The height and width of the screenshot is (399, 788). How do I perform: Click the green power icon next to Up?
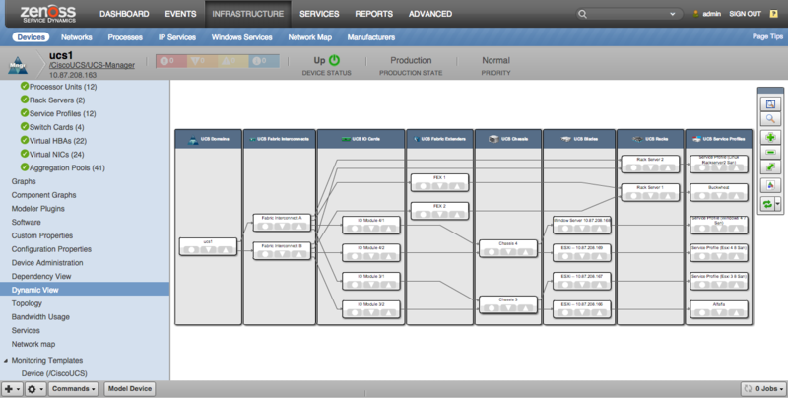coord(334,60)
